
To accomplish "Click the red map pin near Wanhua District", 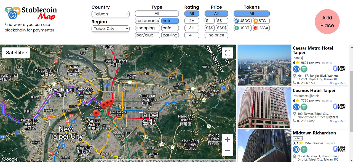I will point(96,113).
